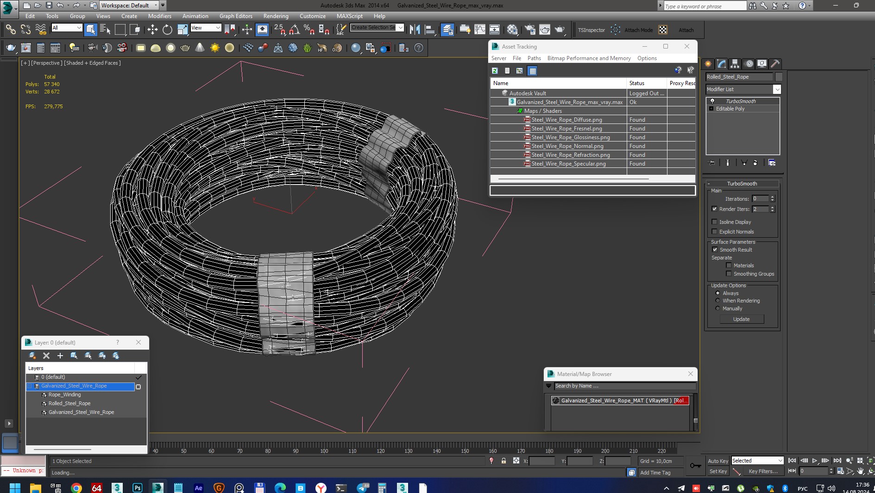Open the Modifiers menu

[x=159, y=16]
